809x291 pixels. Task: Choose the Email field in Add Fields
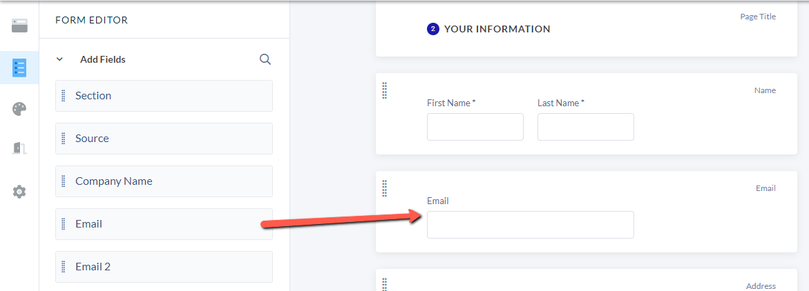pyautogui.click(x=164, y=224)
